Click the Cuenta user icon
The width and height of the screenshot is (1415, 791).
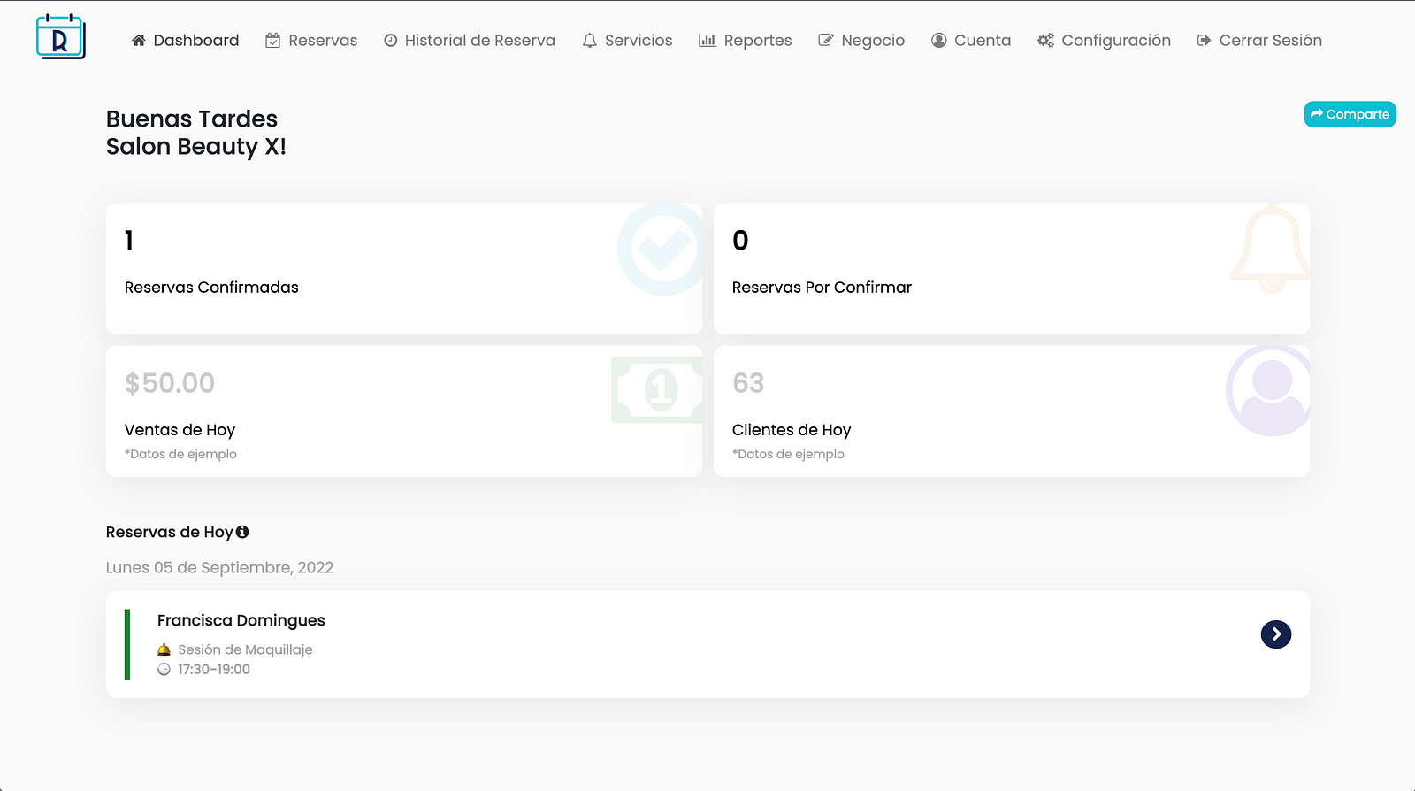[939, 40]
